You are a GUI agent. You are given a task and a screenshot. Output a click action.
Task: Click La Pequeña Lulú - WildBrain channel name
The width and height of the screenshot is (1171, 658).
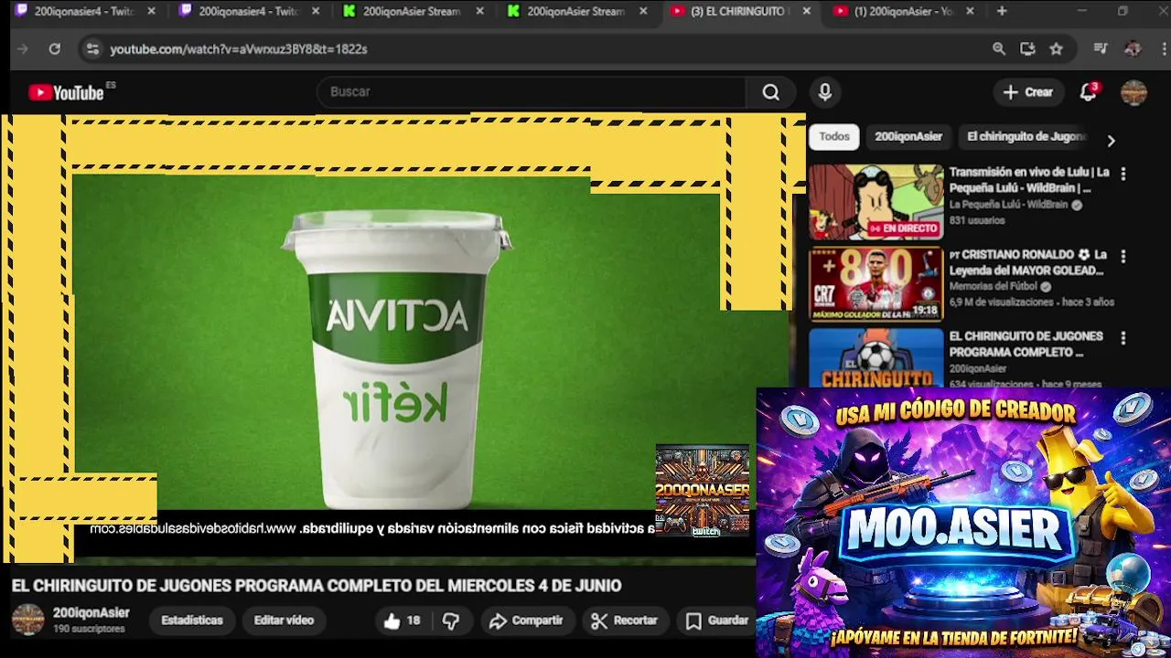pos(1008,206)
